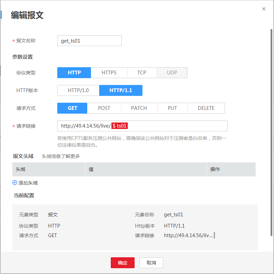Click the 值 column header
274x274 pixels.
146,169
